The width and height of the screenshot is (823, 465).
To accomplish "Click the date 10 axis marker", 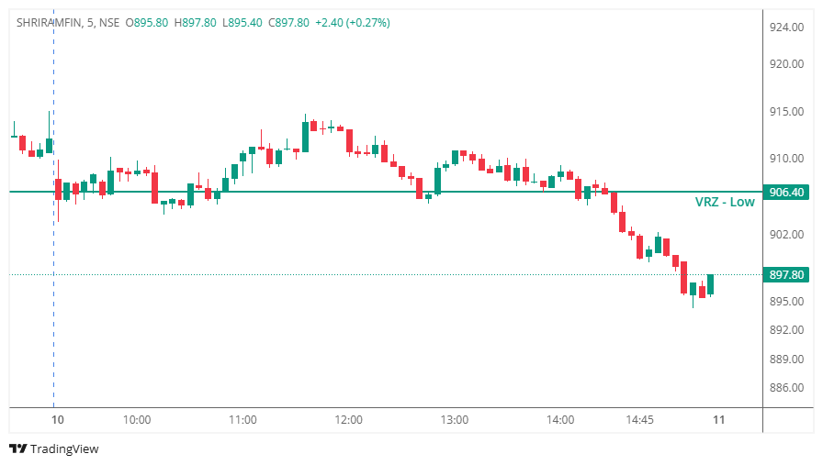I will 58,420.
